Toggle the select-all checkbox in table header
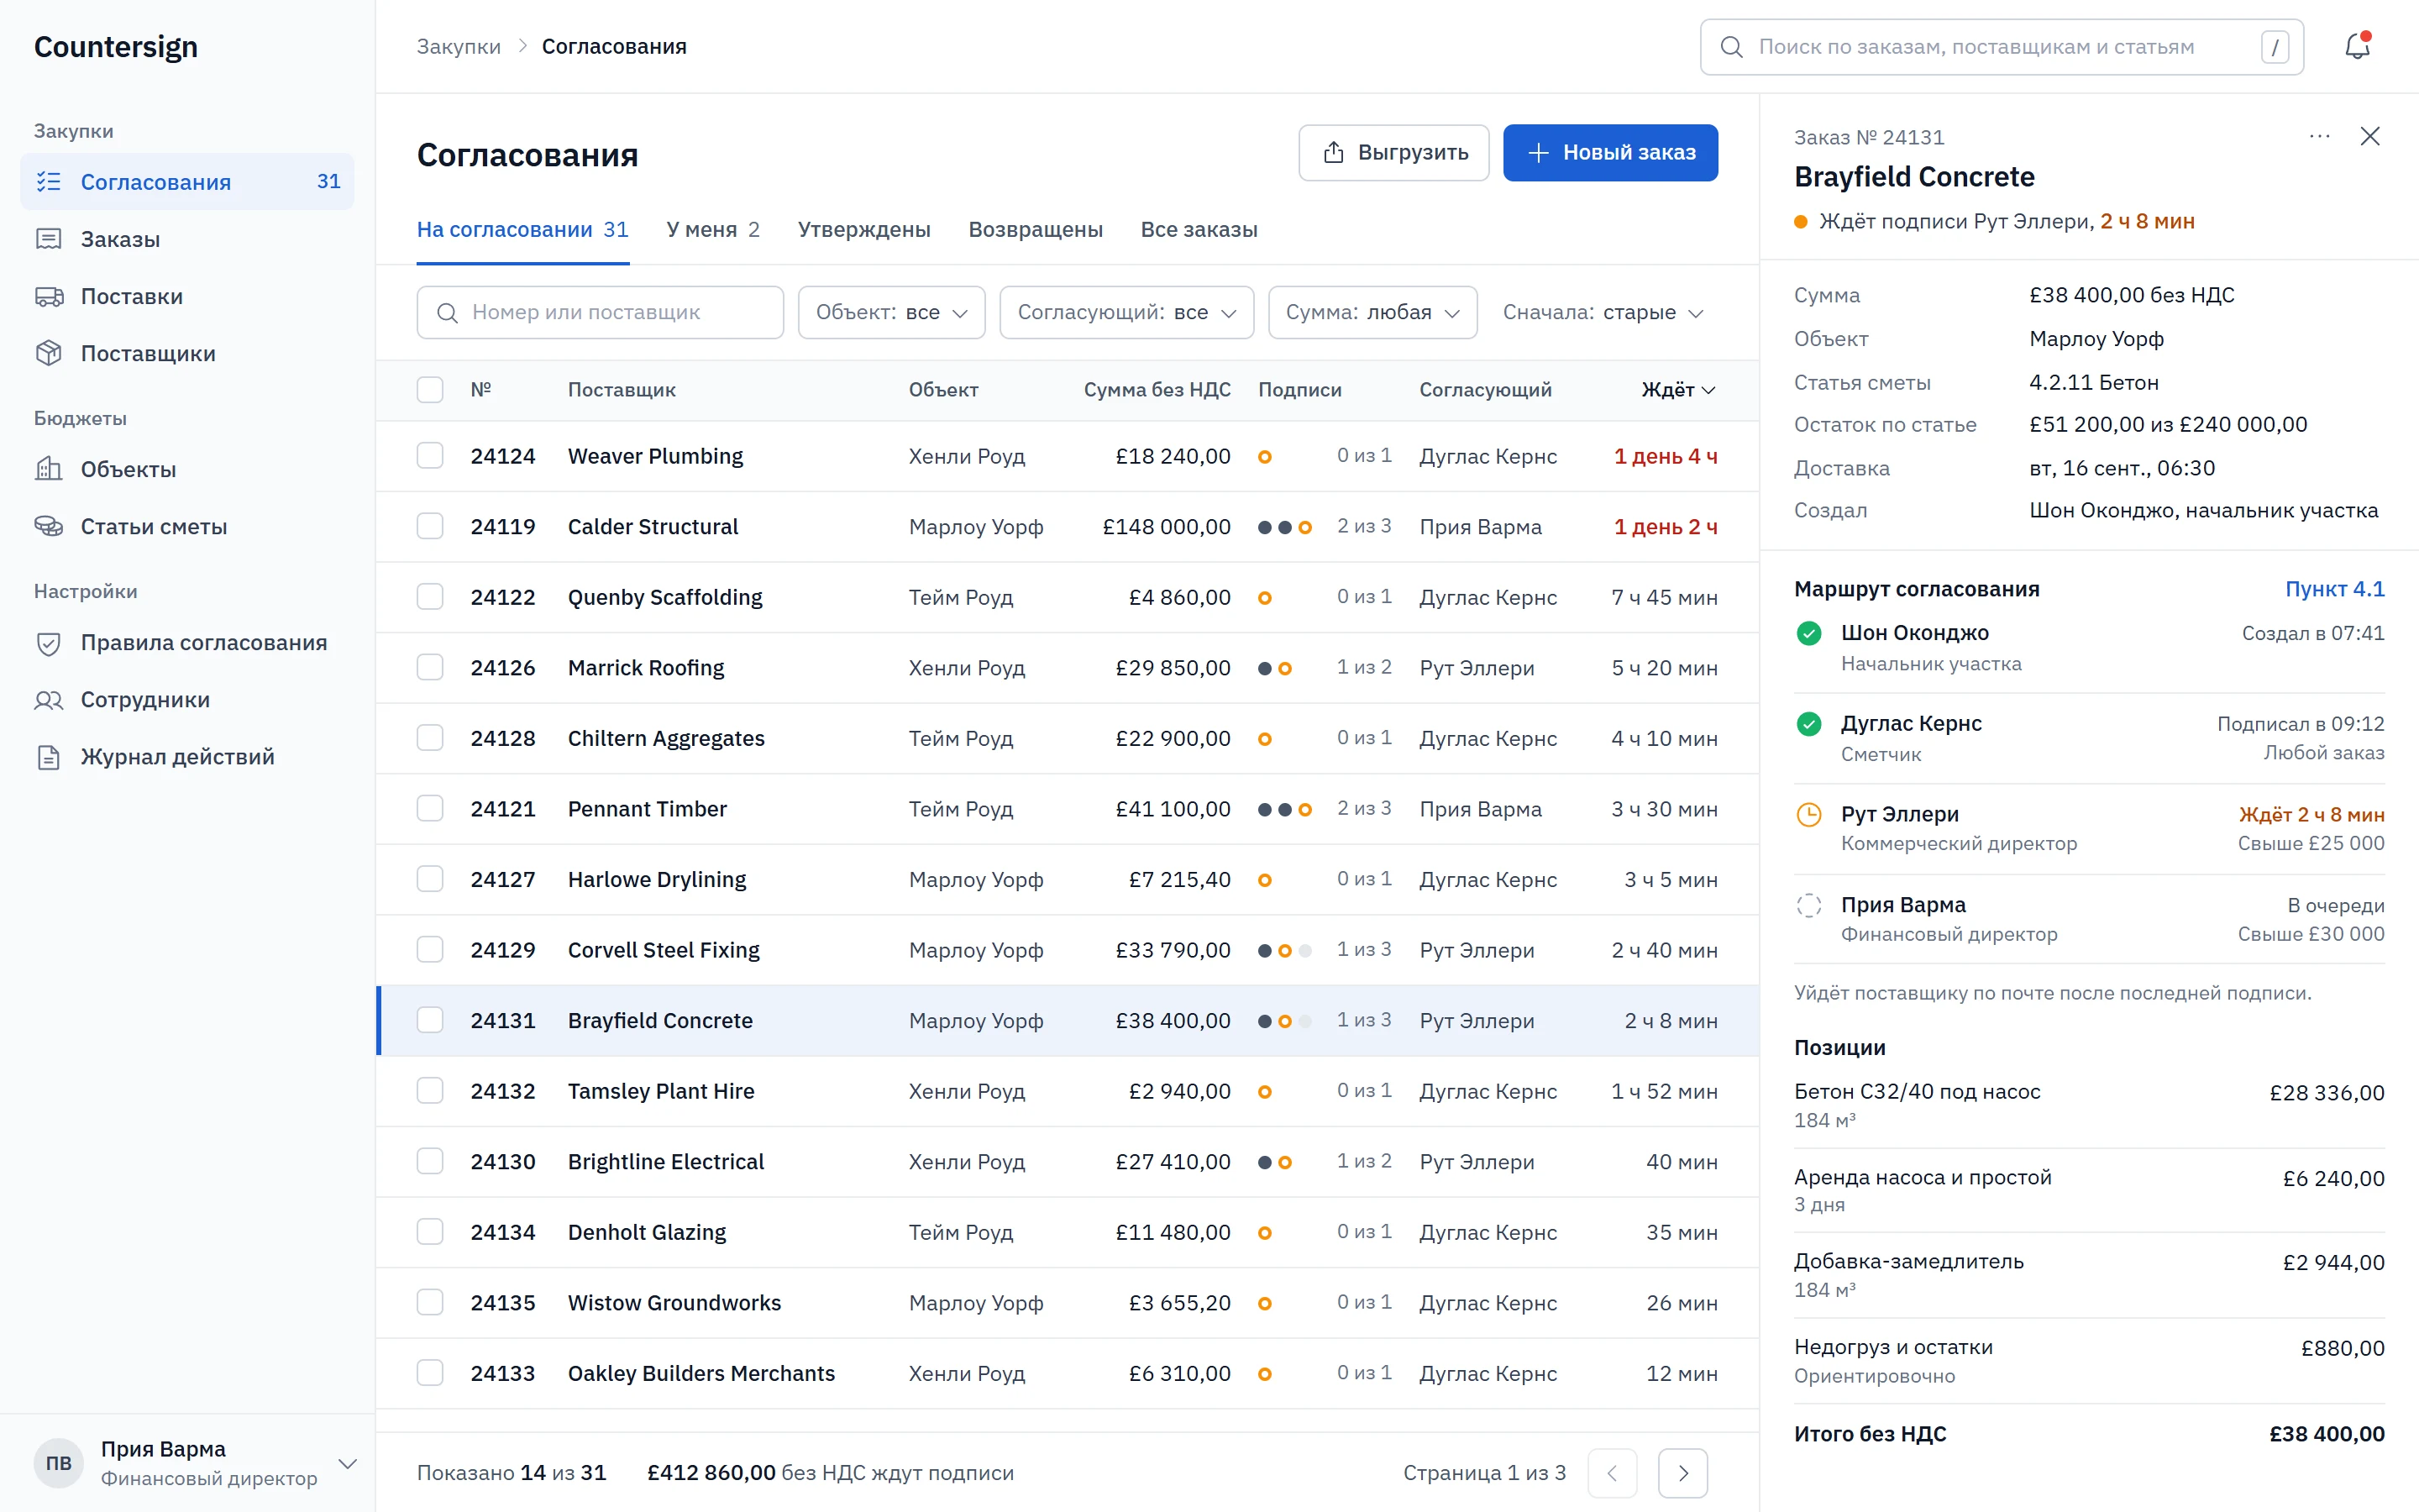The height and width of the screenshot is (1512, 2419). [x=430, y=390]
